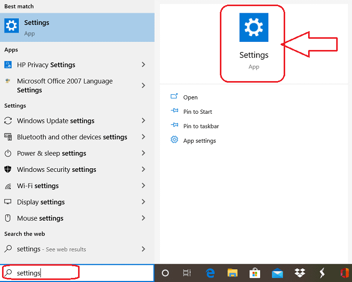Select Microsoft Office 2007 Language Settings result
352x282 pixels.
pos(77,86)
